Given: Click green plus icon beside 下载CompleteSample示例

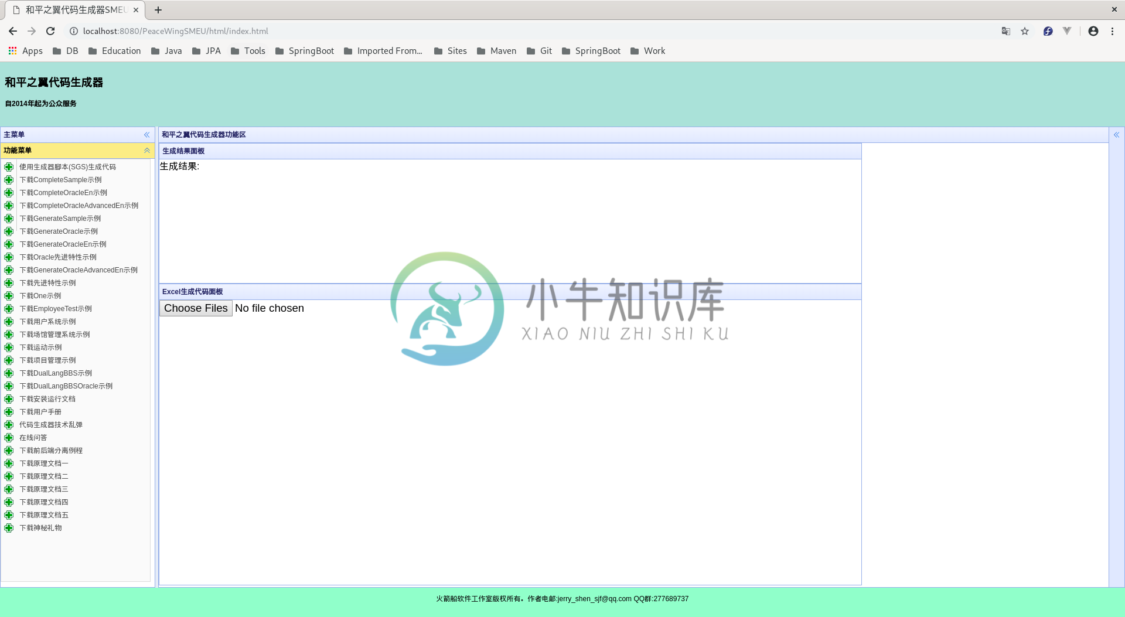Looking at the screenshot, I should pos(9,180).
